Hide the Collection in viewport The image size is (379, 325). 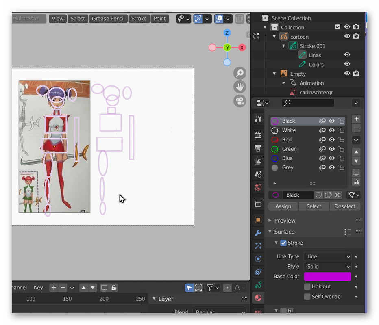point(347,27)
